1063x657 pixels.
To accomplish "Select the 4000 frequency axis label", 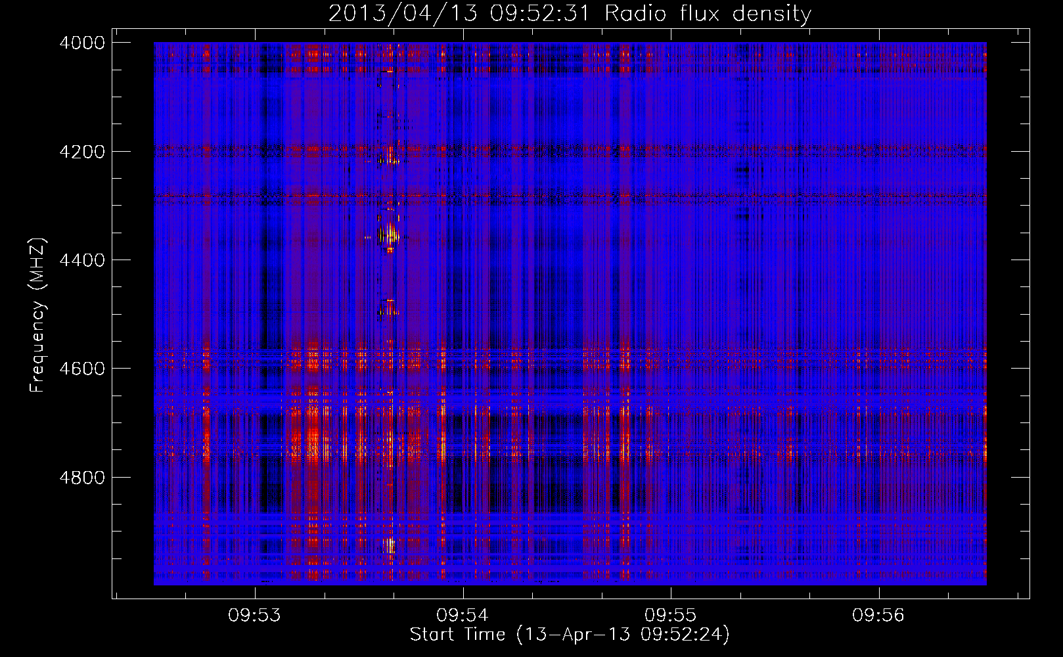I will click(82, 43).
